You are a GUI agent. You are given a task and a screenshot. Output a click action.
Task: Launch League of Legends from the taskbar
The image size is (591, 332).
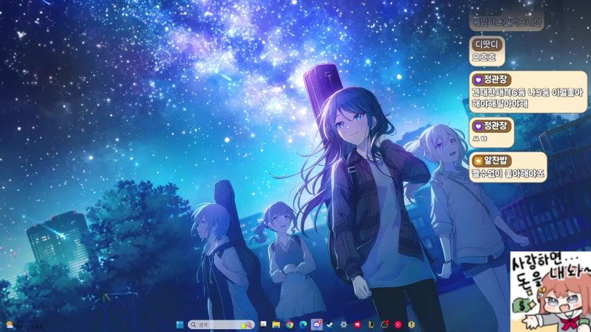[371, 324]
